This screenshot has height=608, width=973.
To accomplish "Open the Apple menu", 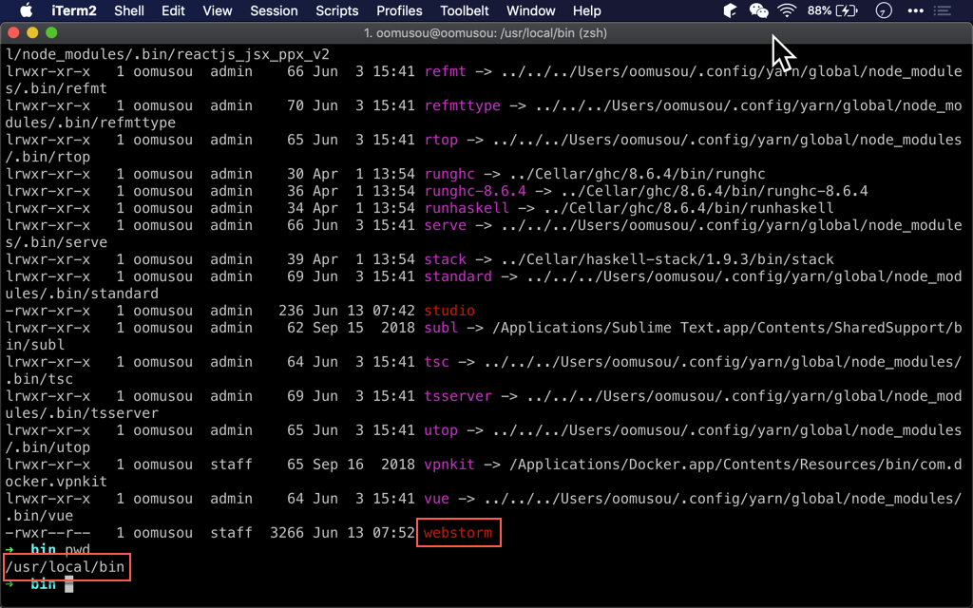I will coord(26,10).
